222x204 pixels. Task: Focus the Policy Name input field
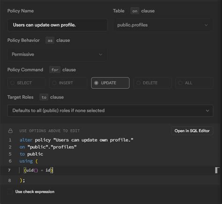coord(58,25)
